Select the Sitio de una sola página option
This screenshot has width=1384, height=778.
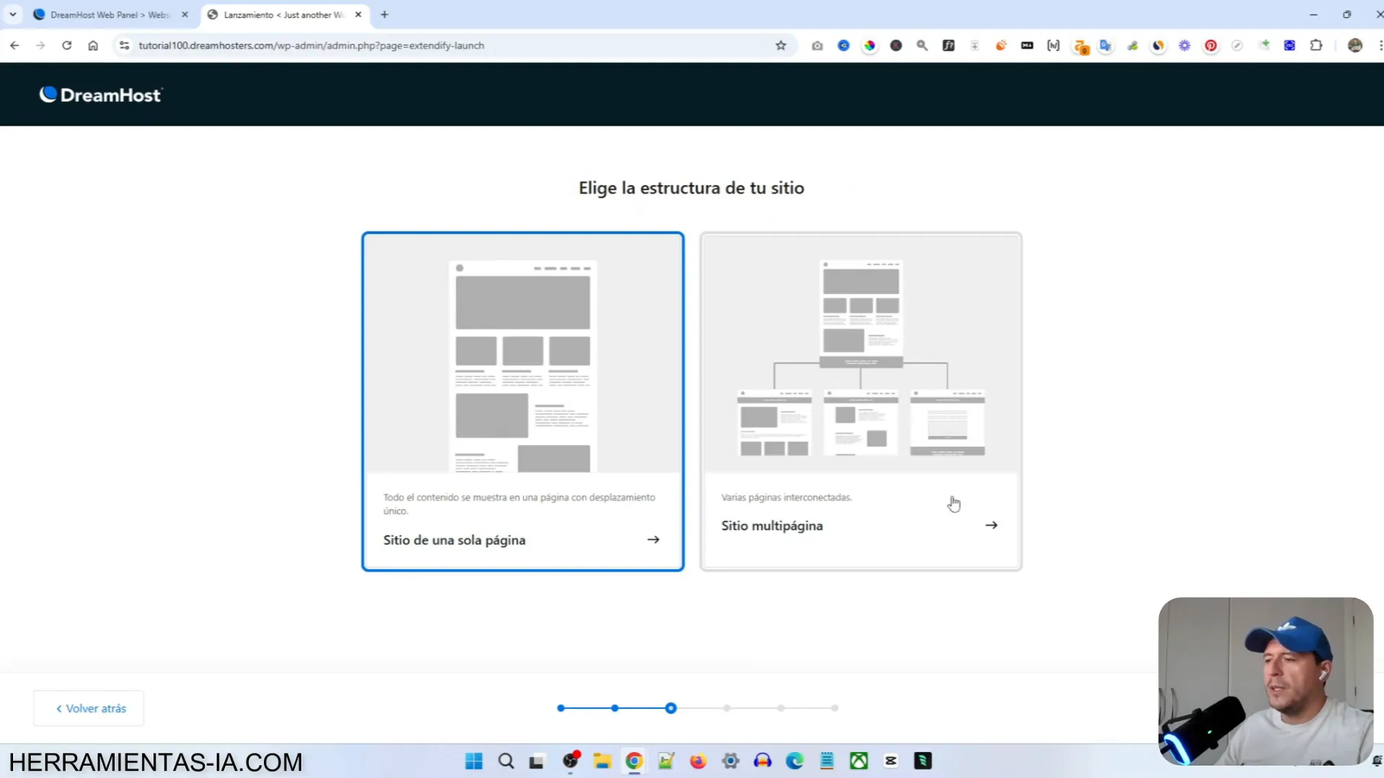[522, 402]
